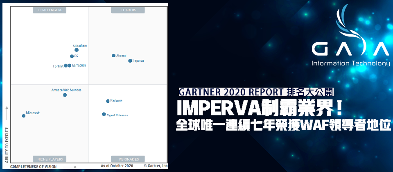Select the Leaders quadrant label
Viewport: 393px width, 172px height.
(128, 10)
